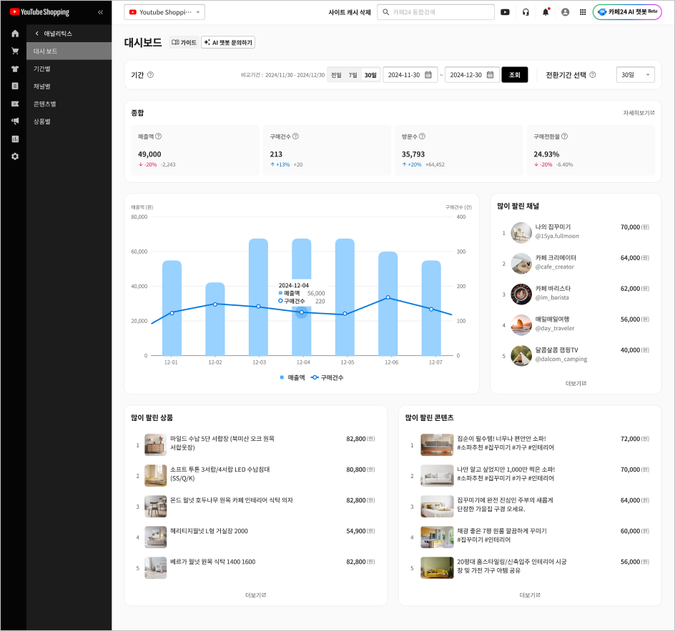This screenshot has height=631, width=675.
Task: Select 채널별 menu item
Action: coord(69,86)
